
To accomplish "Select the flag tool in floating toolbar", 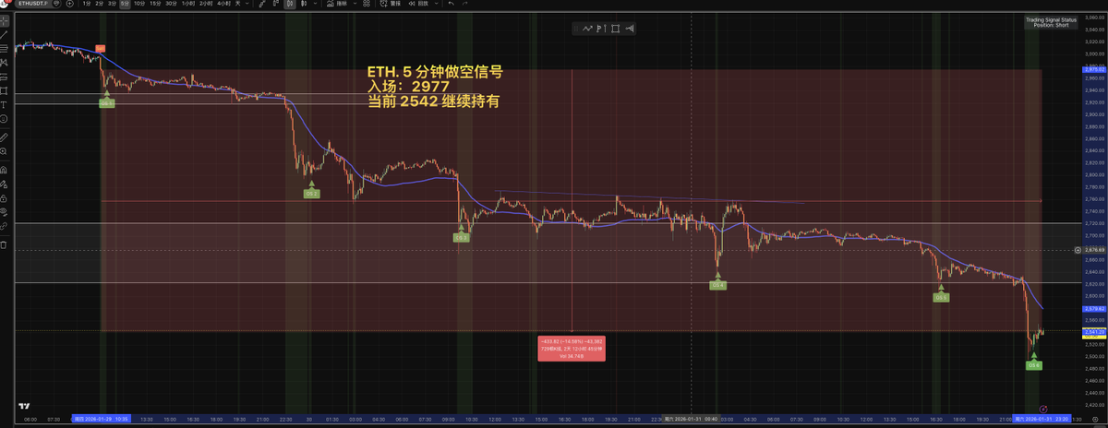I will click(x=601, y=29).
